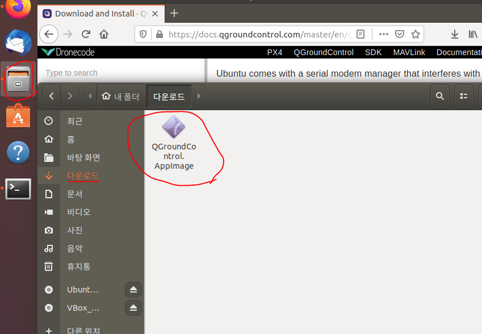
Task: Search files with magnifier button
Action: coord(440,96)
